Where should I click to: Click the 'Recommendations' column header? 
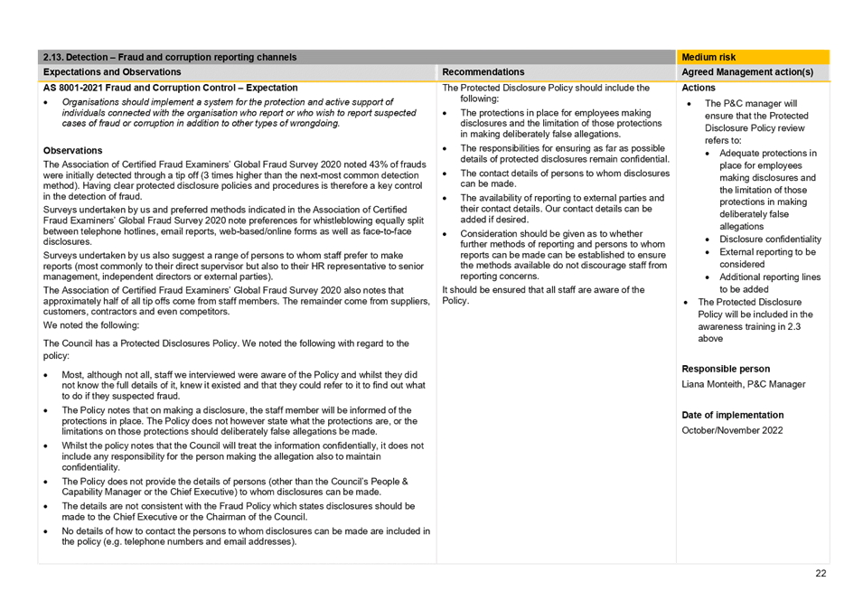pyautogui.click(x=483, y=72)
